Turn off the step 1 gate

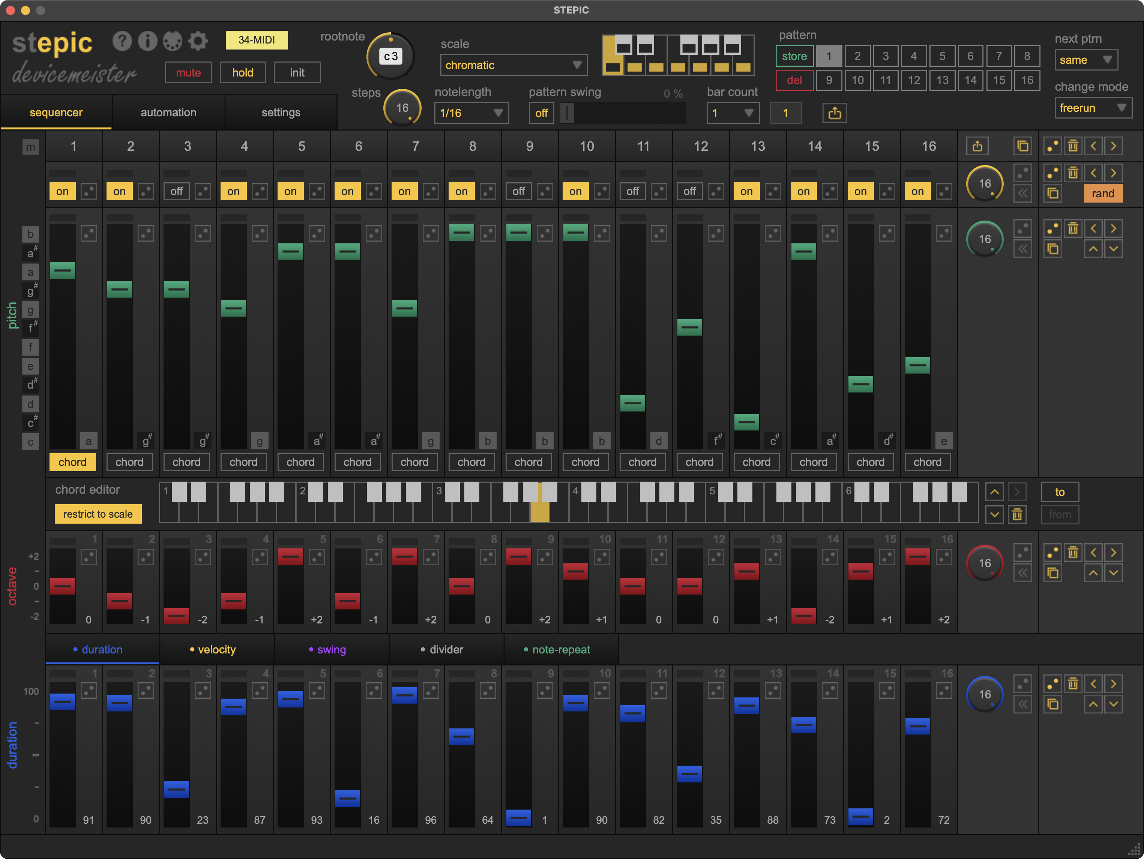(63, 191)
